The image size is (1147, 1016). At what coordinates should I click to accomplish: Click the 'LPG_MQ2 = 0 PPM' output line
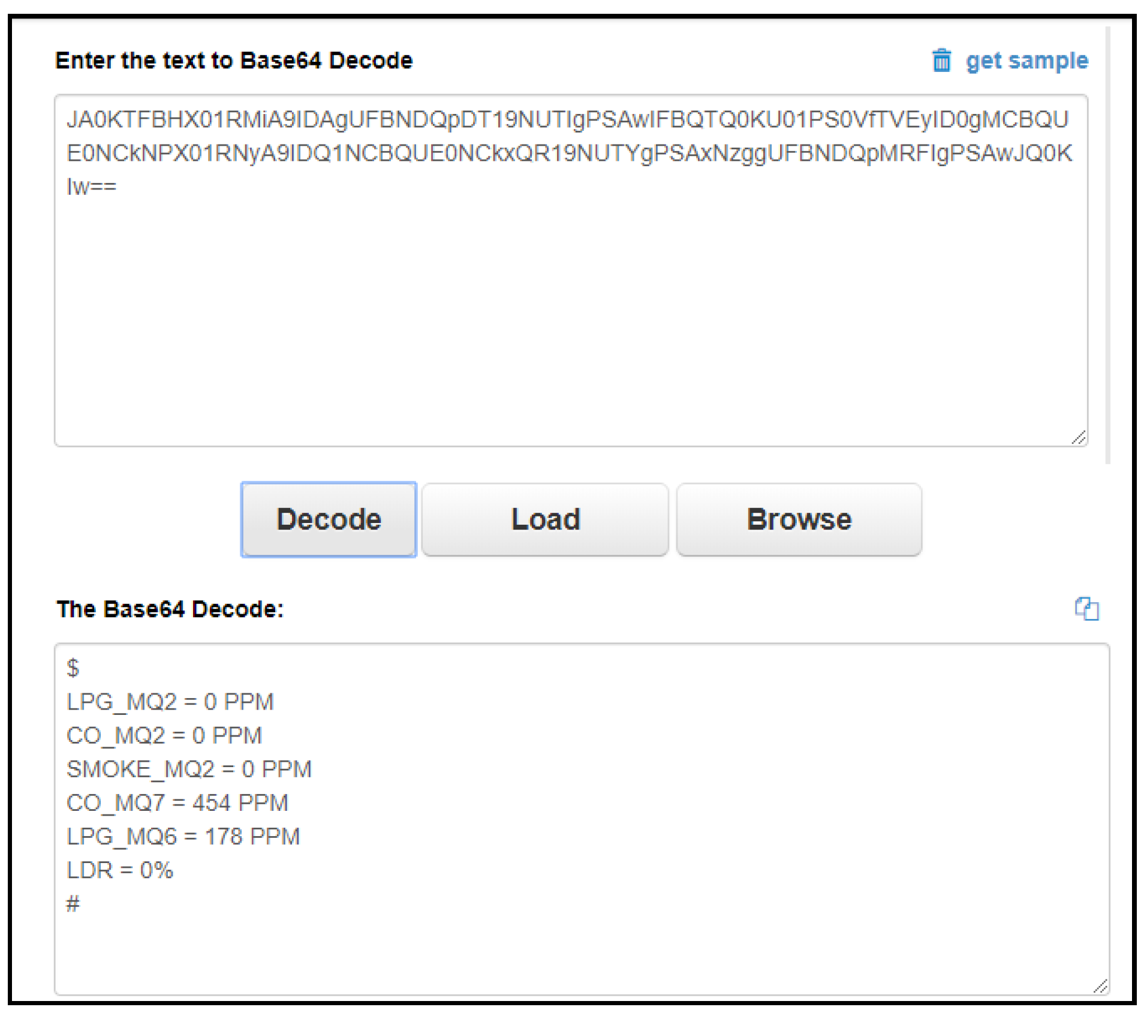coord(170,701)
